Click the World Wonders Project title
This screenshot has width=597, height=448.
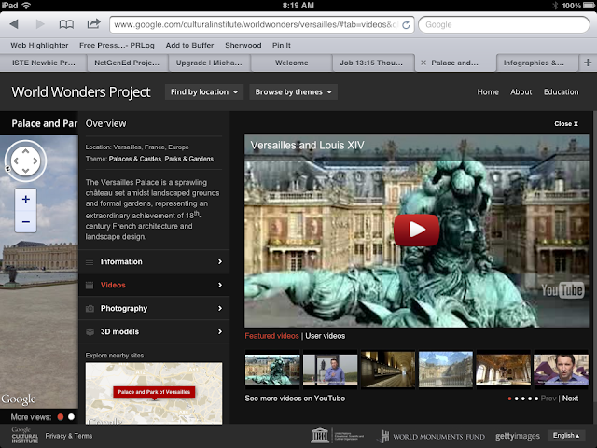pos(81,92)
